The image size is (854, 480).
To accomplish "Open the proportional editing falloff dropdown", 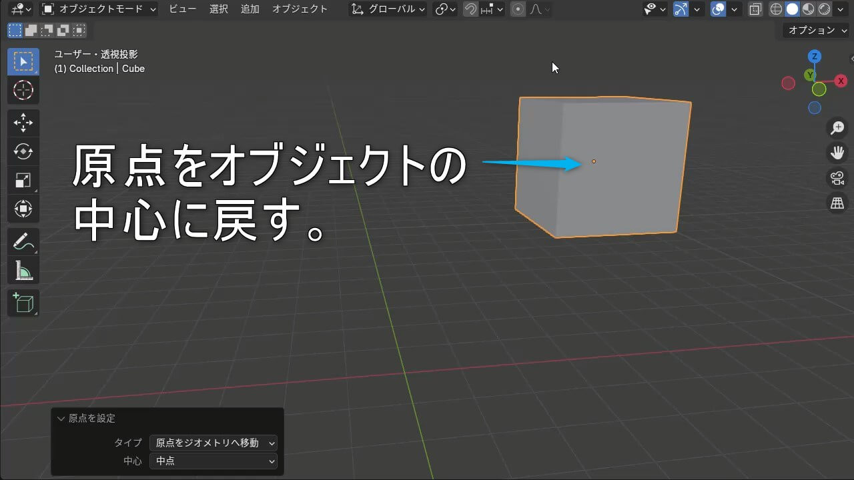I will click(x=539, y=9).
